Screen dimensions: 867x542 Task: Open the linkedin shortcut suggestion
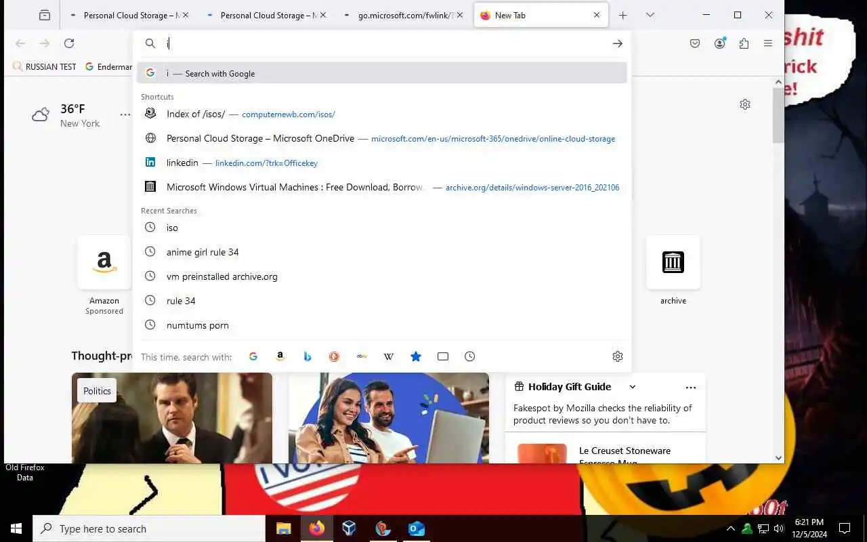click(382, 163)
